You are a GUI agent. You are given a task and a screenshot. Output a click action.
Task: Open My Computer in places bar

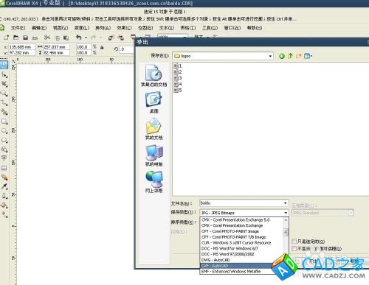coord(154,155)
